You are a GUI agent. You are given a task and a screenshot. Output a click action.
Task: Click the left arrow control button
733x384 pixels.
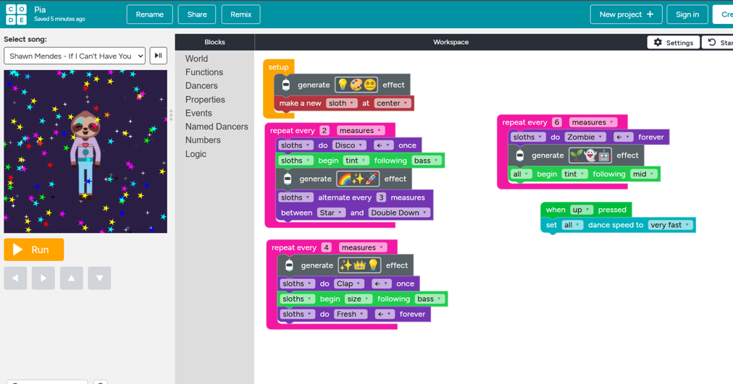(15, 278)
